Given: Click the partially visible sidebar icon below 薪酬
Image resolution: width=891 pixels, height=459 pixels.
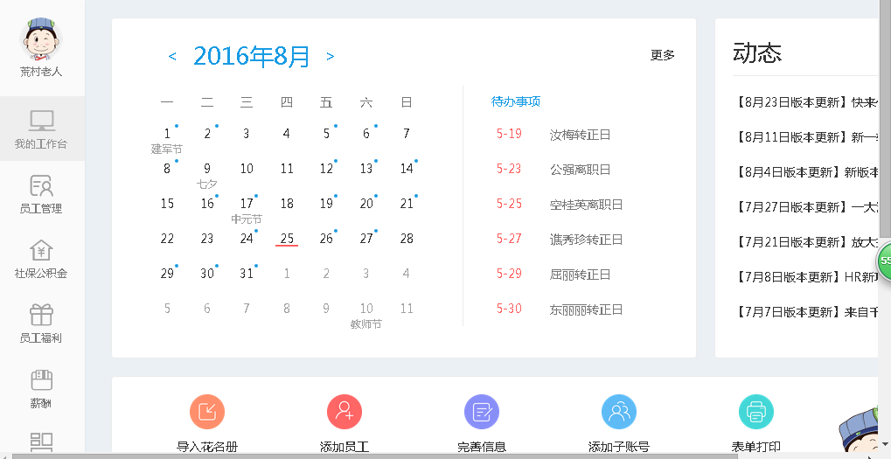Looking at the screenshot, I should click(41, 442).
